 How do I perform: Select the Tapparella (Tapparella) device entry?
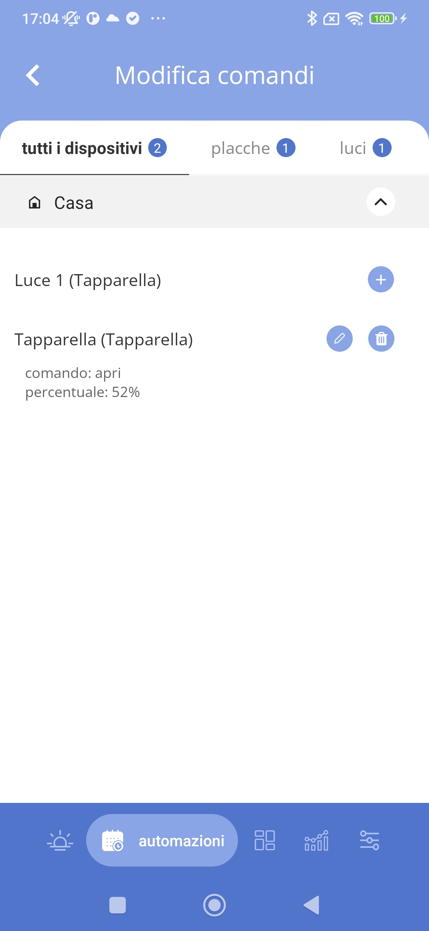(x=104, y=340)
